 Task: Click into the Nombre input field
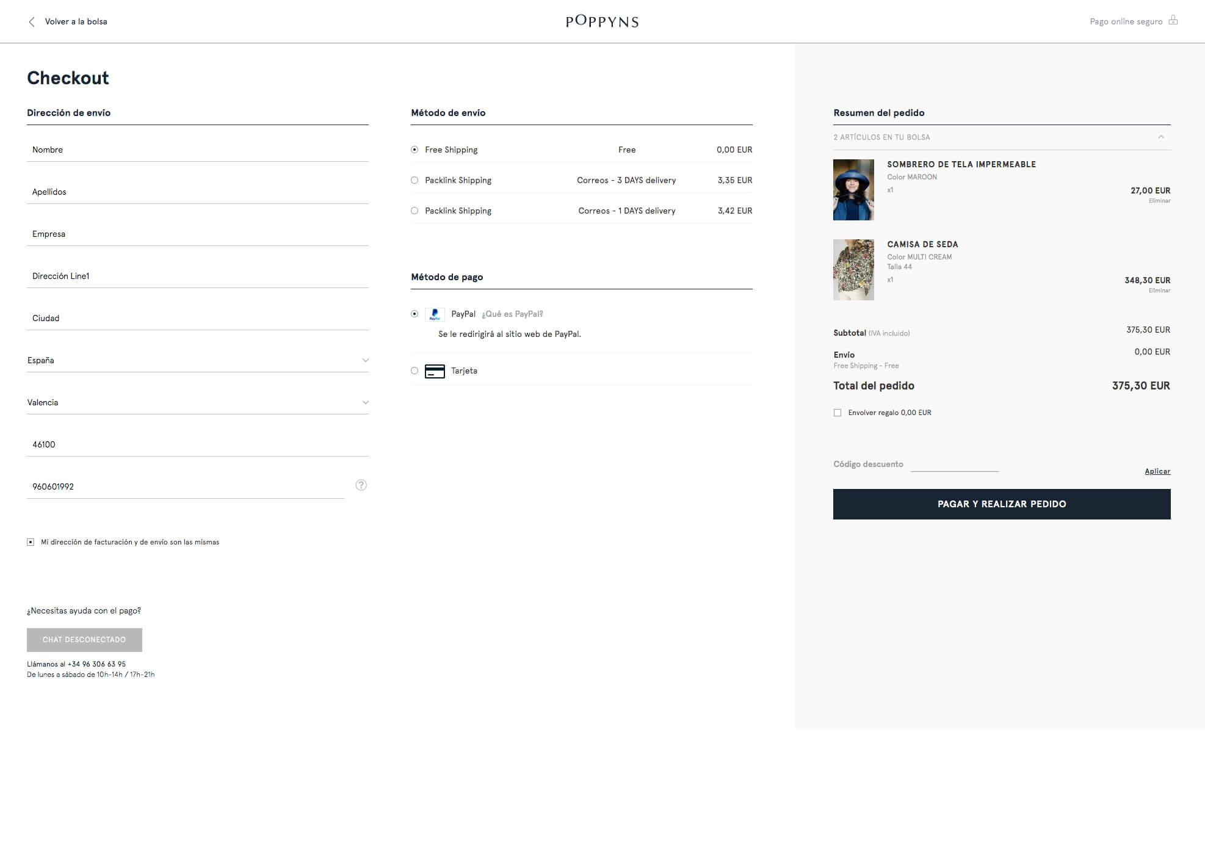[x=197, y=150]
